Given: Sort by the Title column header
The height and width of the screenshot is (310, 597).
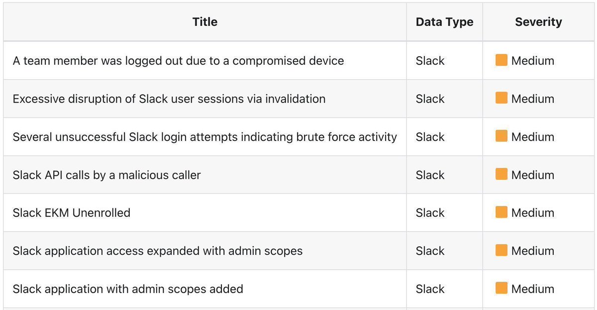Looking at the screenshot, I should pos(205,22).
